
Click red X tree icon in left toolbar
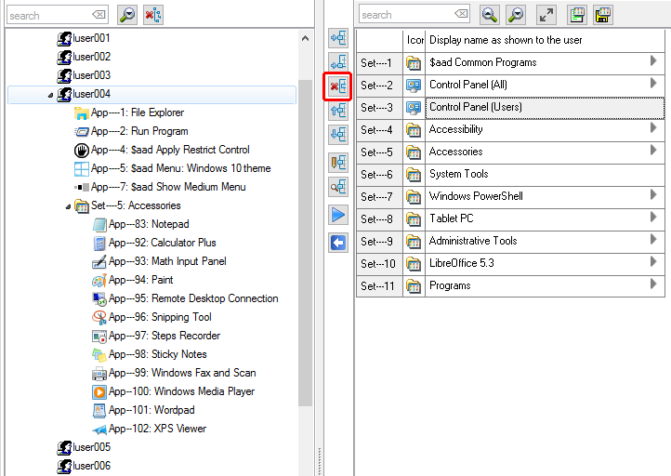153,15
